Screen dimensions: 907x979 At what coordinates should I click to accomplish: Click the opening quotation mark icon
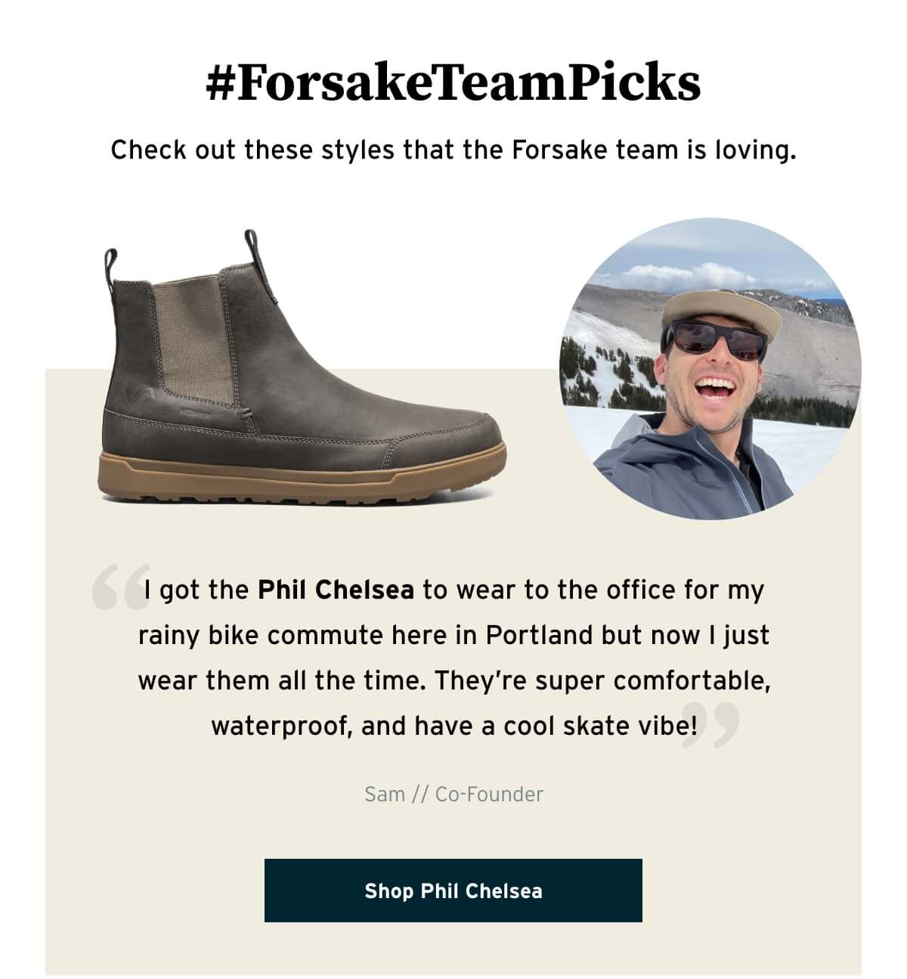[121, 587]
